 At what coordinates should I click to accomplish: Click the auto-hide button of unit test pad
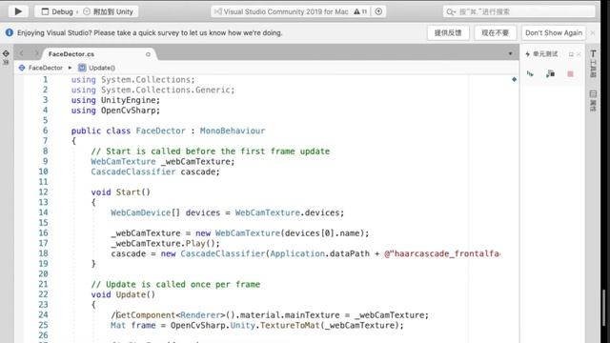click(x=571, y=54)
